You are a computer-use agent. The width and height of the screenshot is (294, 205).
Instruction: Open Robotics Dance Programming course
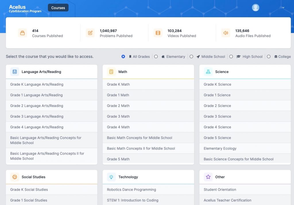click(148, 190)
